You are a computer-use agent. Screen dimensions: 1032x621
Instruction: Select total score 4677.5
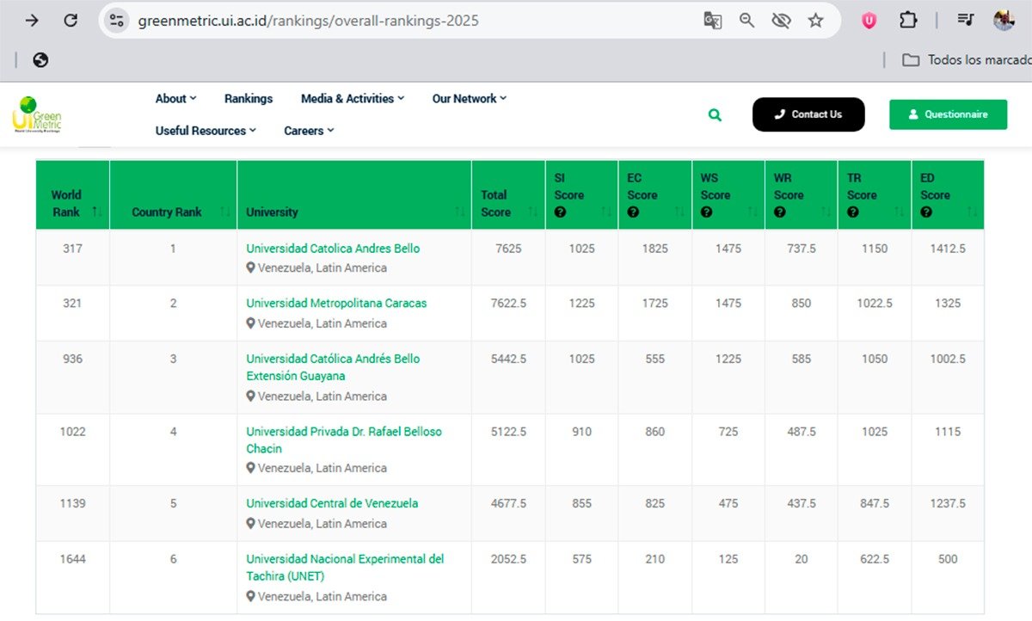[508, 503]
